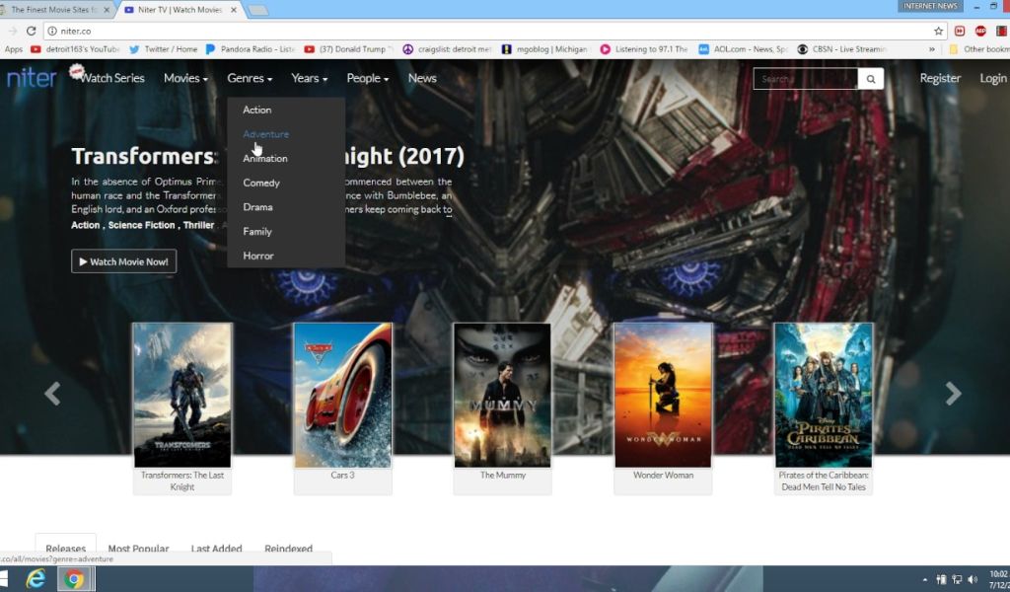Click Watch Movie Now! button

pos(123,261)
